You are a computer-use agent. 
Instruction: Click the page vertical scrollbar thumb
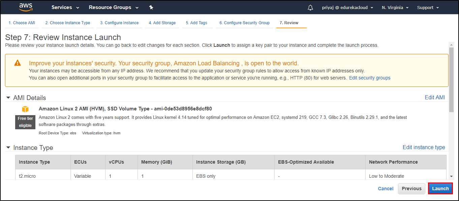coord(451,79)
